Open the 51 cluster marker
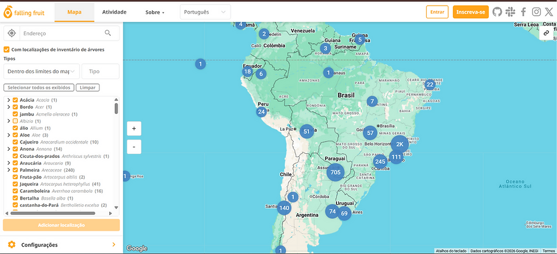This screenshot has height=254, width=557. (x=307, y=132)
